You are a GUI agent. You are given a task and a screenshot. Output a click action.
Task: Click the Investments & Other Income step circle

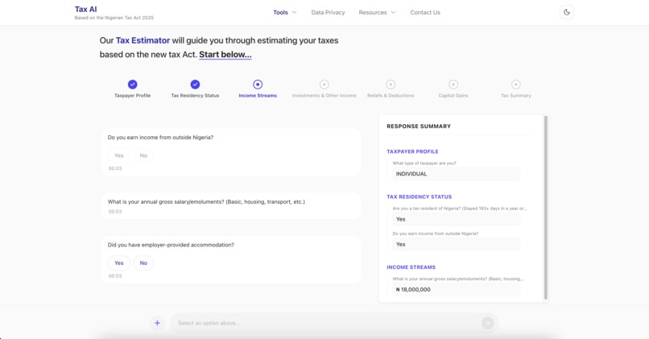(x=324, y=85)
